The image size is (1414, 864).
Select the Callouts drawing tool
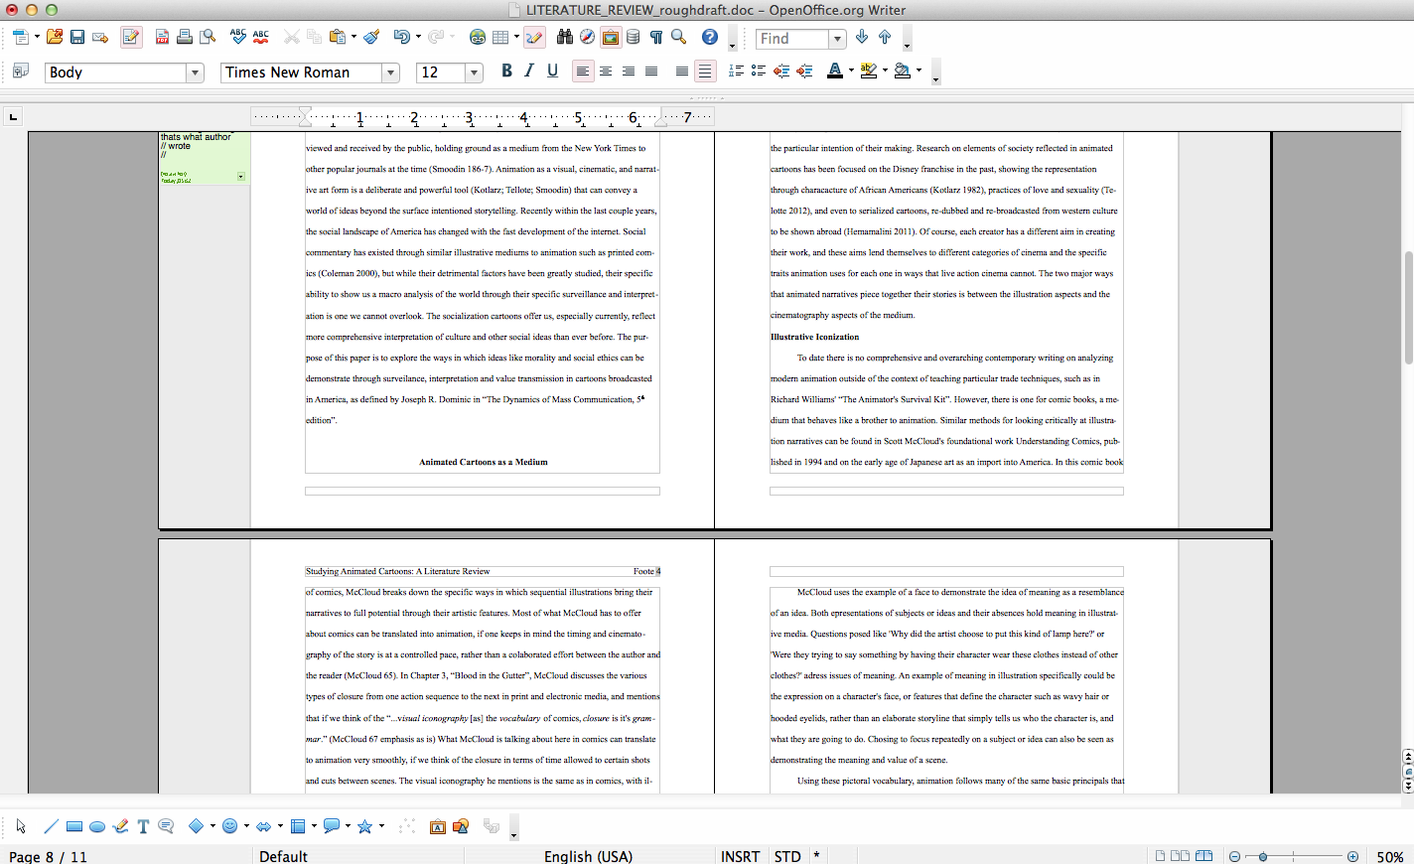coord(166,826)
